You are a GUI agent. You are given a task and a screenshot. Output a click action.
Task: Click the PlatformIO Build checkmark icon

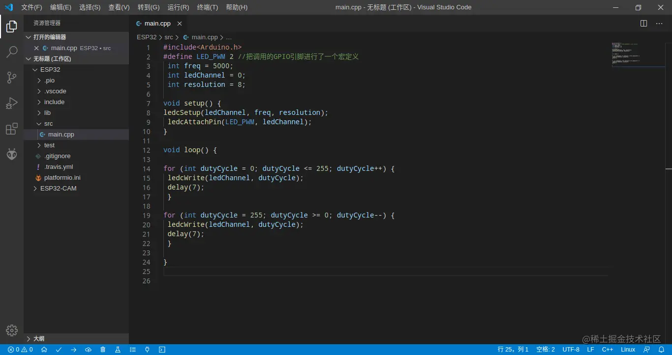(59, 350)
